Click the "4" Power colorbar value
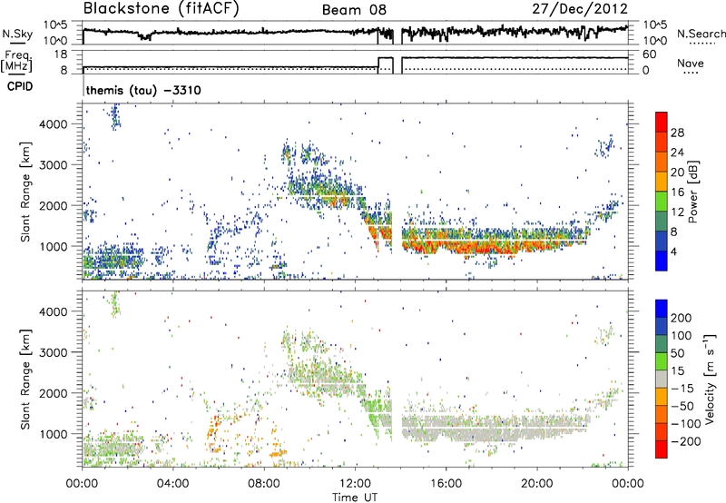 [x=674, y=252]
